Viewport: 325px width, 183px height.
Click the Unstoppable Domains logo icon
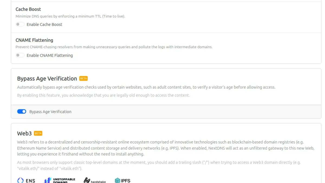coord(48,180)
